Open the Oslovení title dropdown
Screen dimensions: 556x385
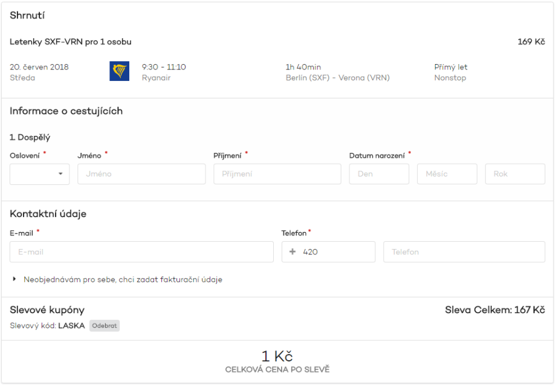click(x=39, y=174)
